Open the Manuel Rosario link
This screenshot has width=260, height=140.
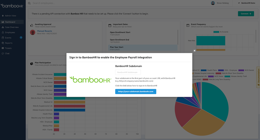click(44, 31)
